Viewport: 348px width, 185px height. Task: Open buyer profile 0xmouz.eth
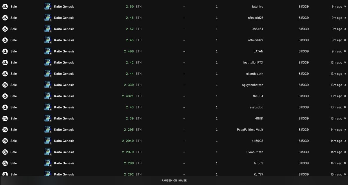pos(255,152)
